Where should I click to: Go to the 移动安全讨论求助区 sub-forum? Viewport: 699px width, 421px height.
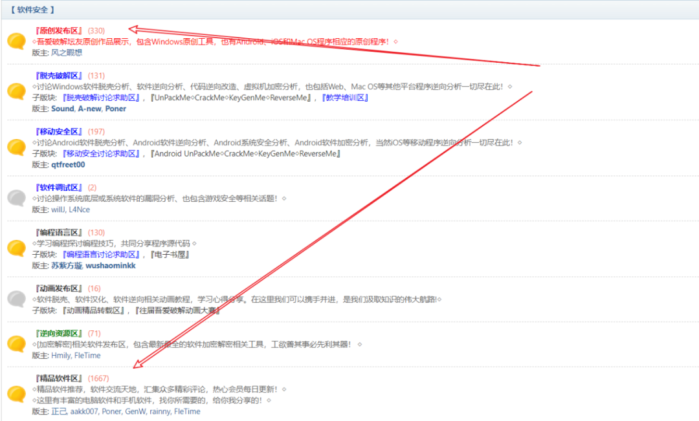[102, 153]
